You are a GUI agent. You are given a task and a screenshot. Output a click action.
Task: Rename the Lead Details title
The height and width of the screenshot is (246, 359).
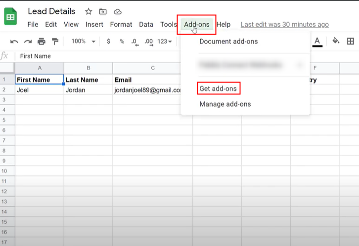(x=51, y=11)
